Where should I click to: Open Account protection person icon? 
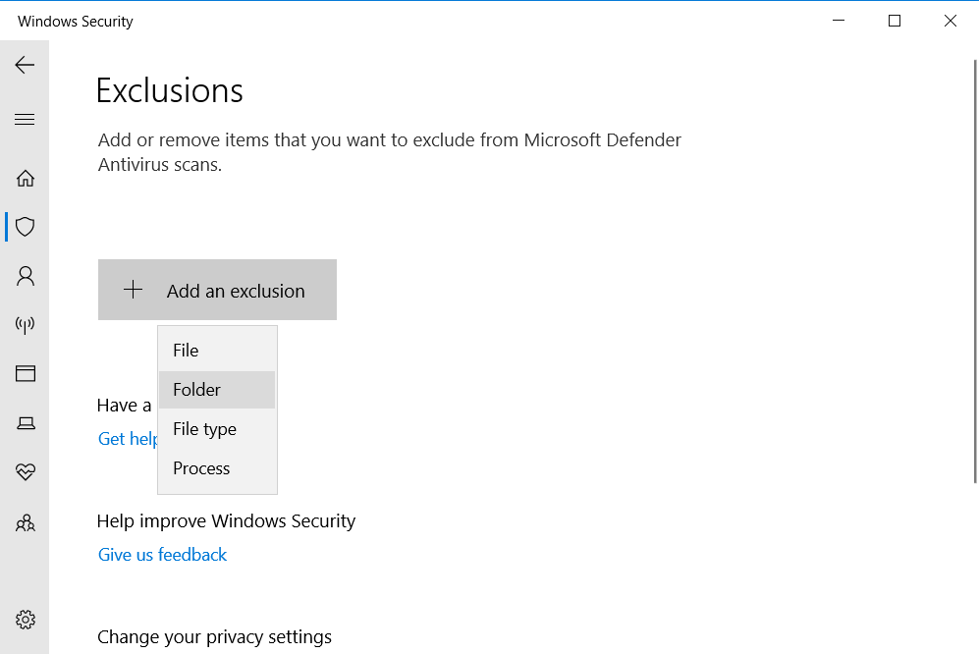click(26, 276)
